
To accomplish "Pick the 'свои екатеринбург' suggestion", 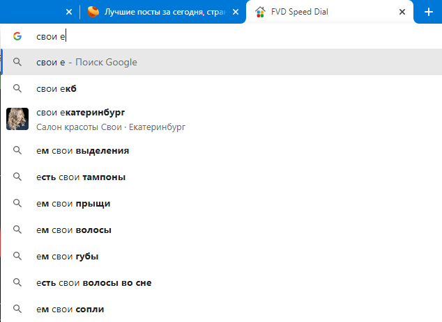I will pyautogui.click(x=222, y=119).
